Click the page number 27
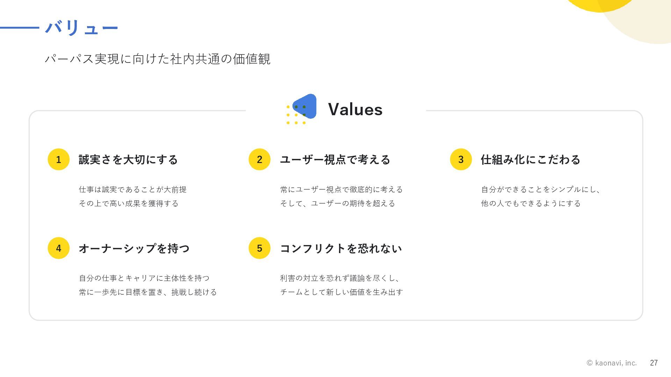671x377 pixels. [654, 363]
